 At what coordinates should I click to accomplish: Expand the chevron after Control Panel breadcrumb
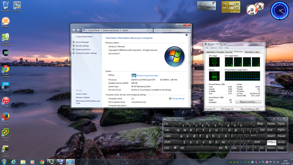point(101,30)
